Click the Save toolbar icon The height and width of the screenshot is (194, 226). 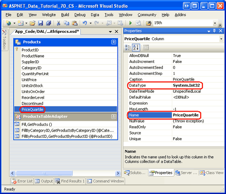(x=41, y=23)
